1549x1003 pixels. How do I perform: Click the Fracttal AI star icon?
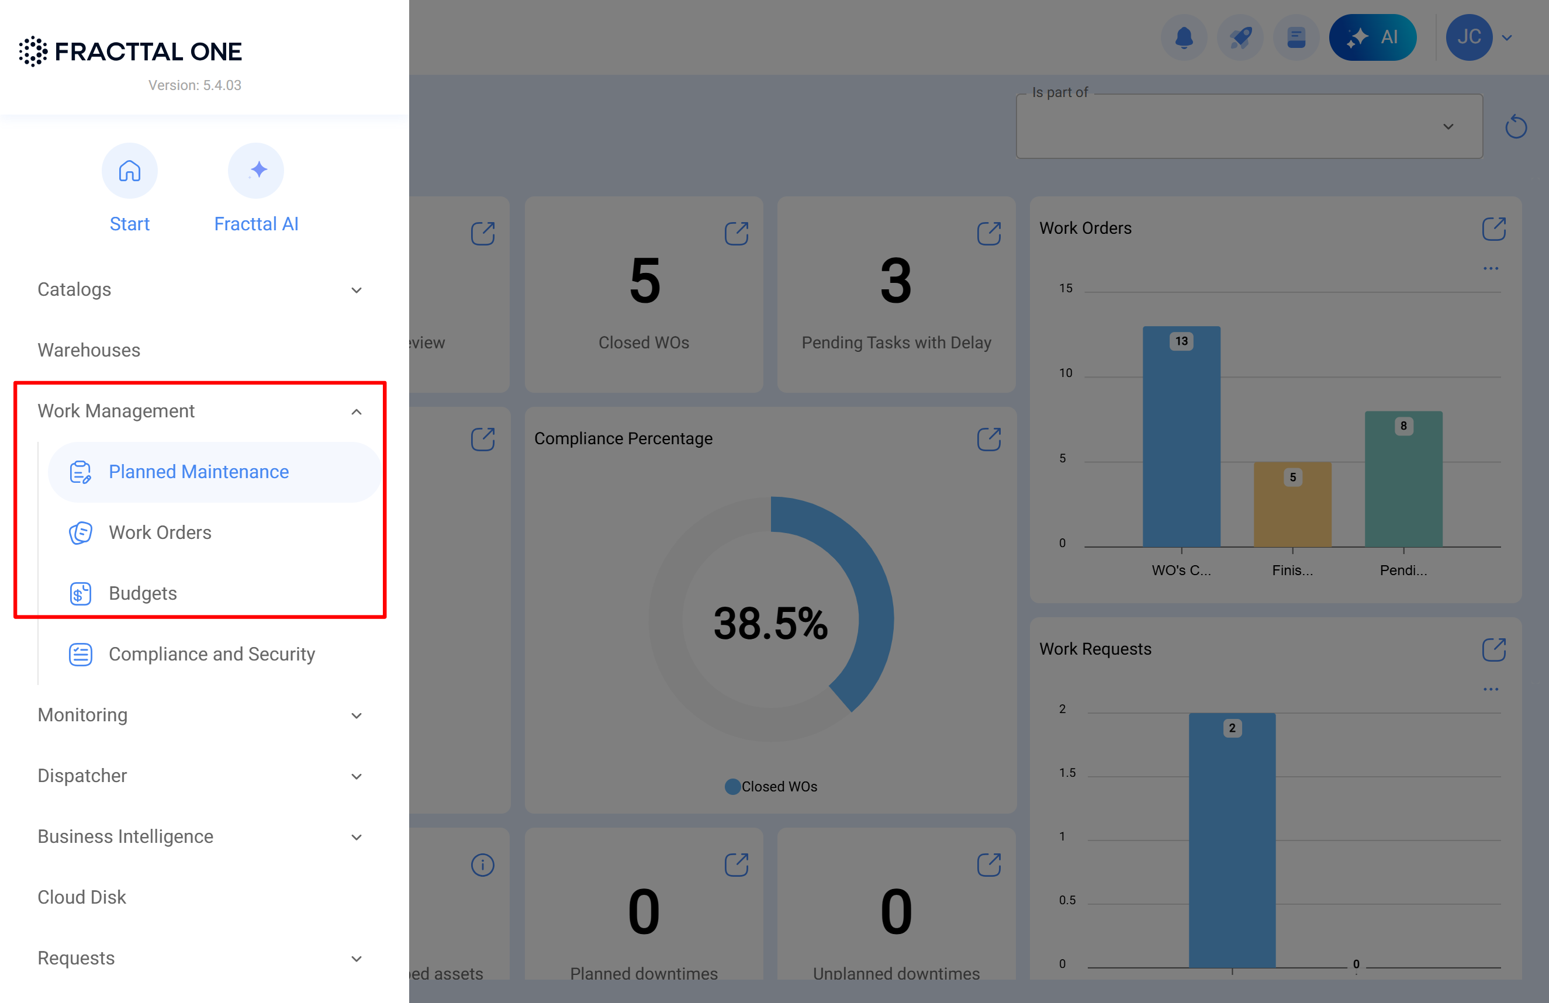point(256,171)
